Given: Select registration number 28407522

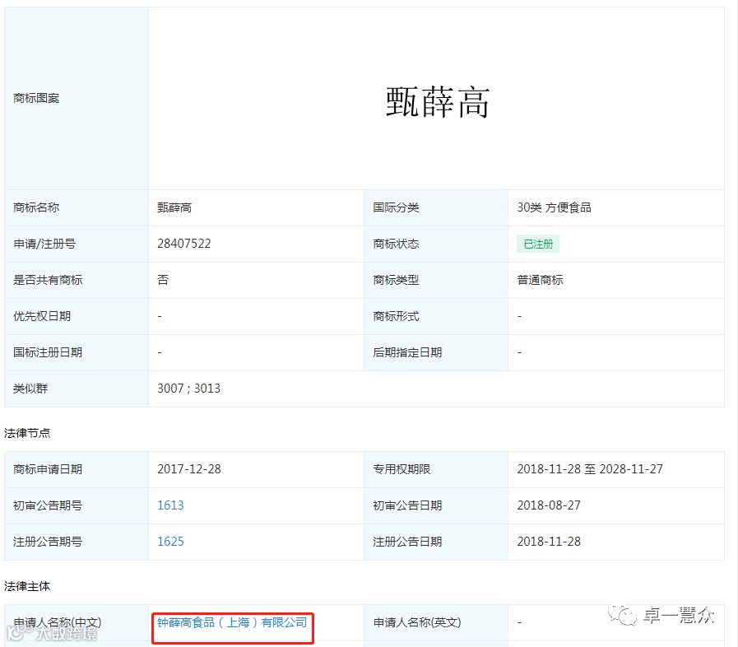Looking at the screenshot, I should (184, 244).
